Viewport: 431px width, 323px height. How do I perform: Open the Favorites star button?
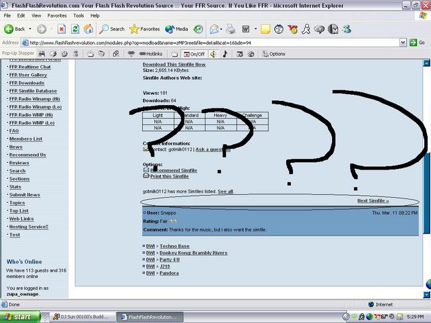coord(145,29)
